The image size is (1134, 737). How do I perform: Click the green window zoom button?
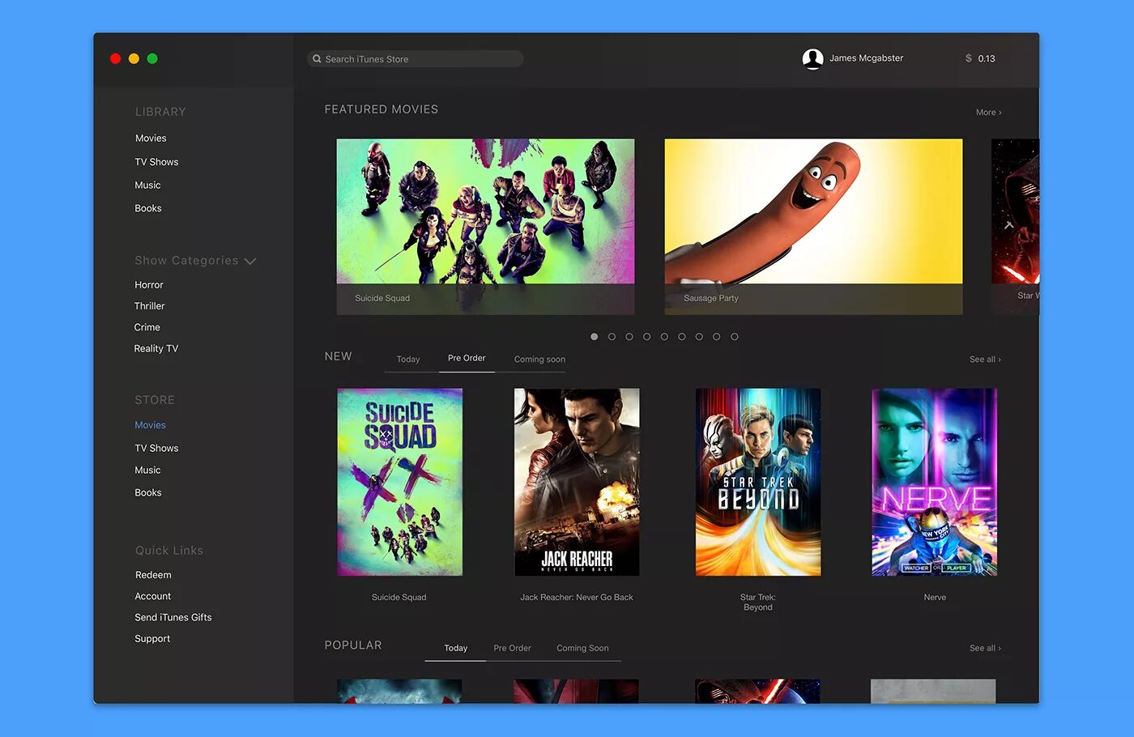click(x=152, y=58)
